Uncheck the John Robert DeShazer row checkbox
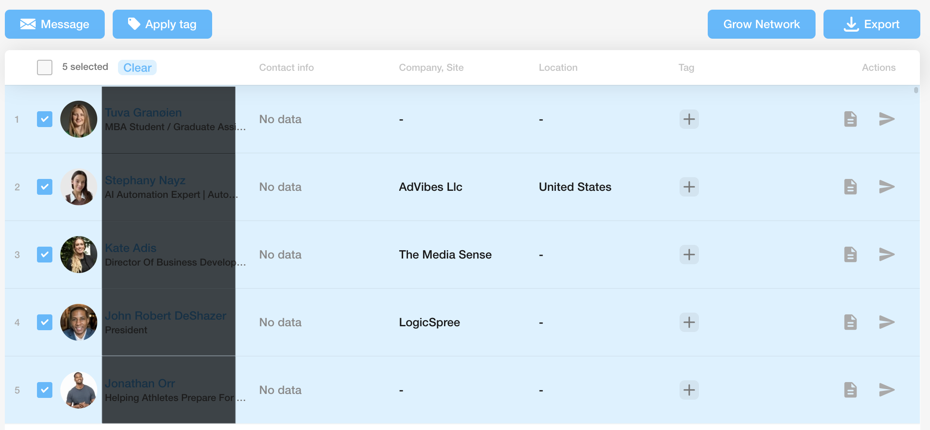The image size is (930, 430). coord(44,322)
